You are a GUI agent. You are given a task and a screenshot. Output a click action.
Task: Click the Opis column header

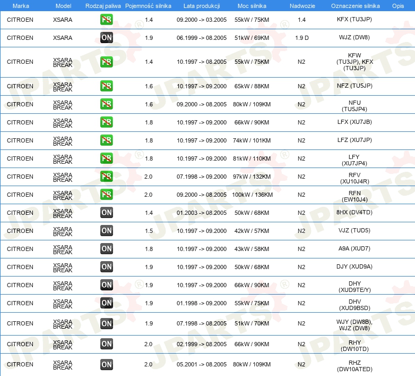coord(398,6)
